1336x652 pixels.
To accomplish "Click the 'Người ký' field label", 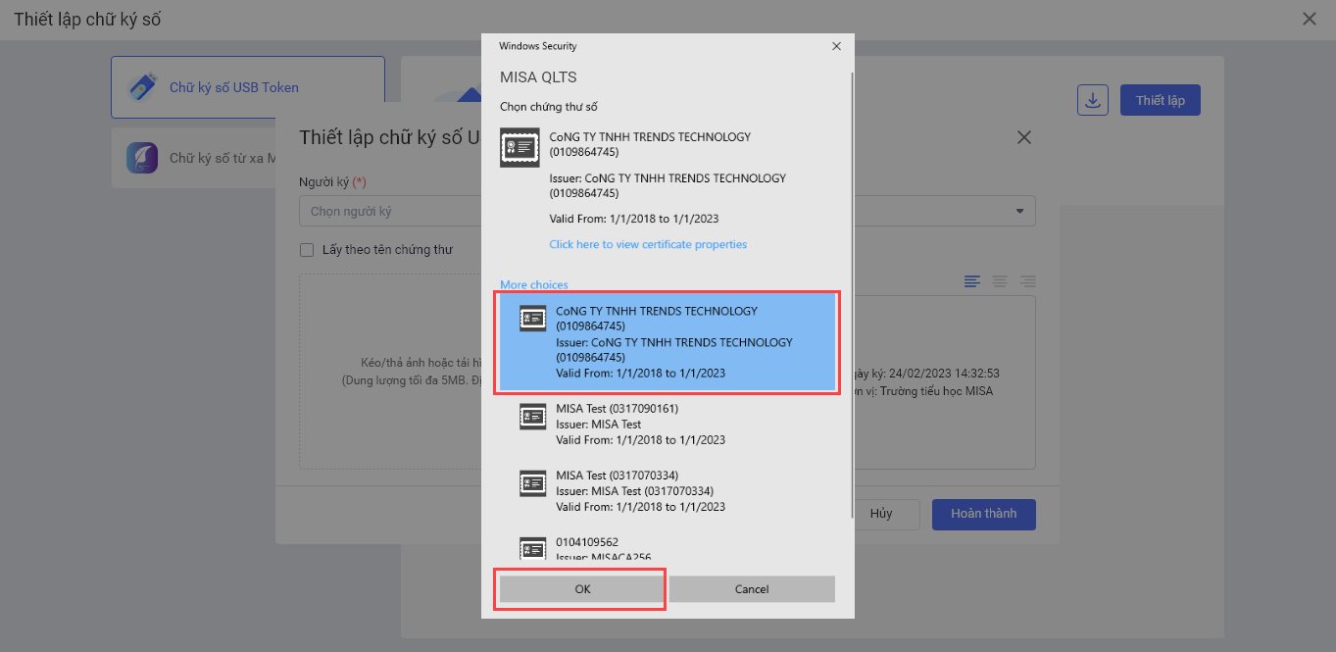I will click(x=332, y=182).
